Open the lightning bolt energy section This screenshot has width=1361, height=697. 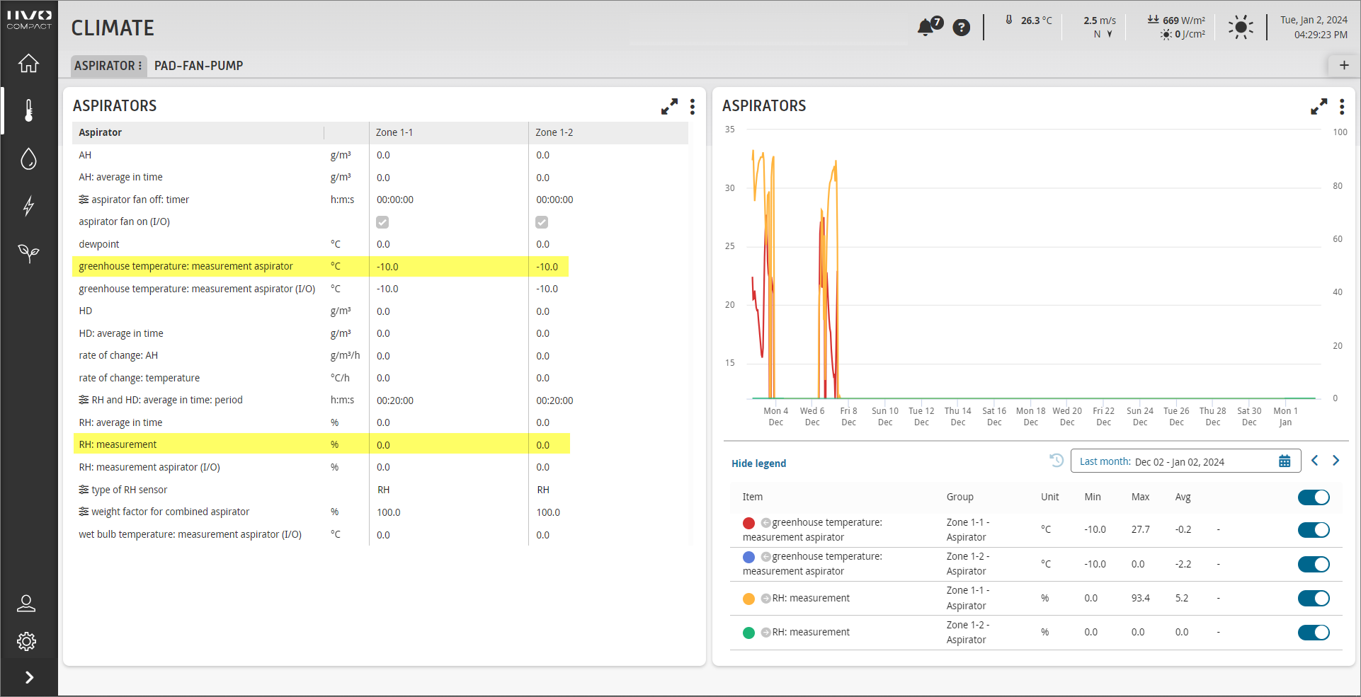click(x=28, y=206)
